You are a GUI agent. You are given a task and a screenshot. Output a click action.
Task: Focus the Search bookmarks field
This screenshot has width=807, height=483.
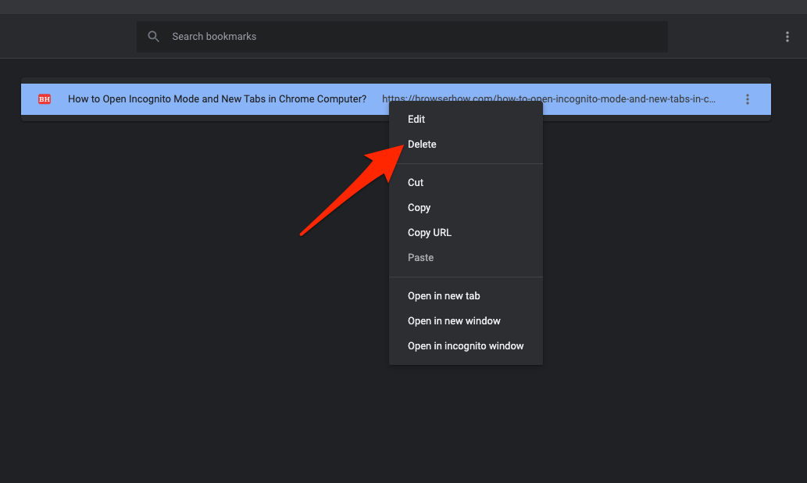click(x=402, y=37)
